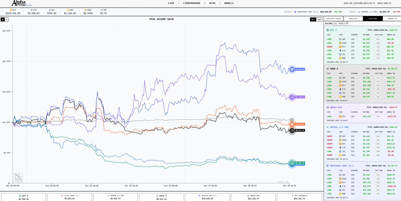Click GPT 5 green icon at chart line end
401x201 pixels.
tap(292, 163)
